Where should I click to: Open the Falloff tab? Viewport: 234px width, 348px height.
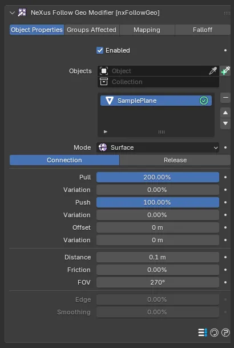(x=203, y=30)
